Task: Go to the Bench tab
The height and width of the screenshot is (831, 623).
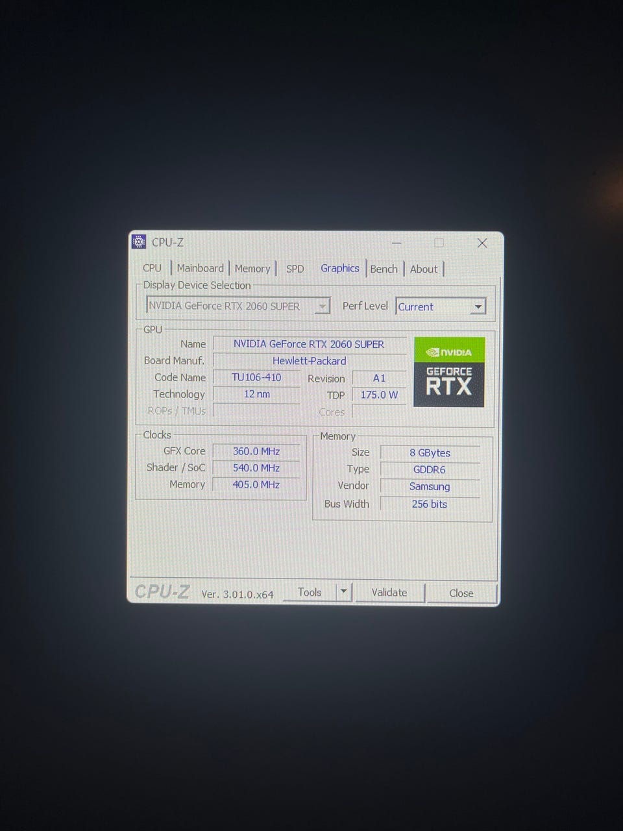Action: tap(384, 269)
